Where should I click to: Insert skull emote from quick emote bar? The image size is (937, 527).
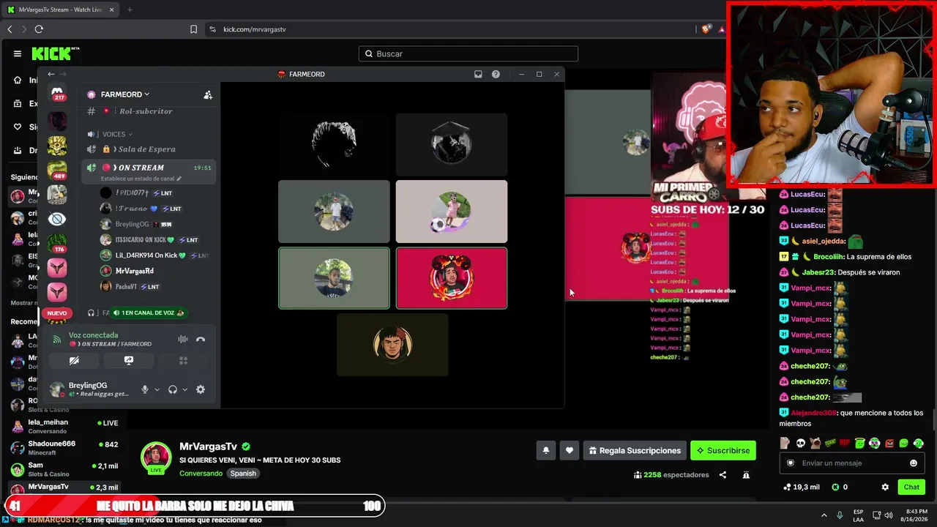800,444
